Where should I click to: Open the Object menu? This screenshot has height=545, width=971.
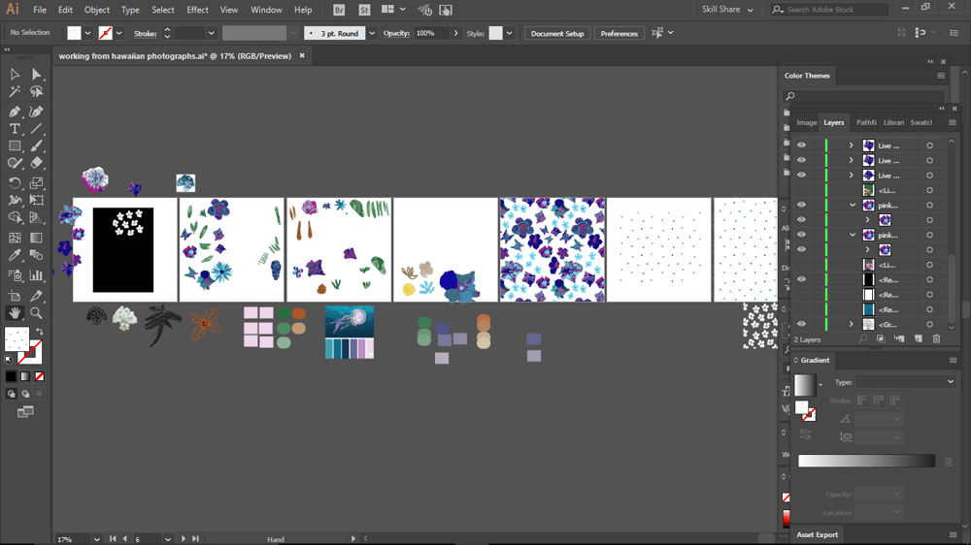click(96, 10)
